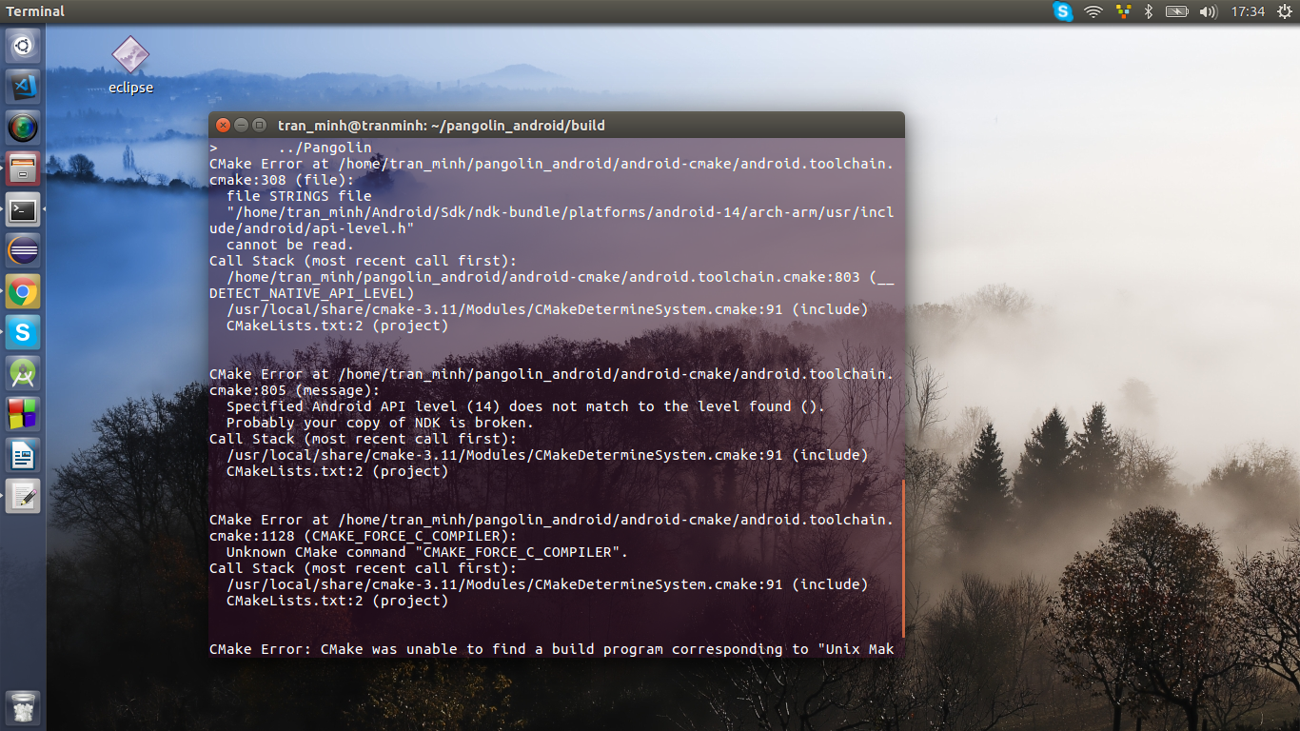Open LibreOffice Writer from the dock
1300x731 pixels.
pyautogui.click(x=22, y=454)
